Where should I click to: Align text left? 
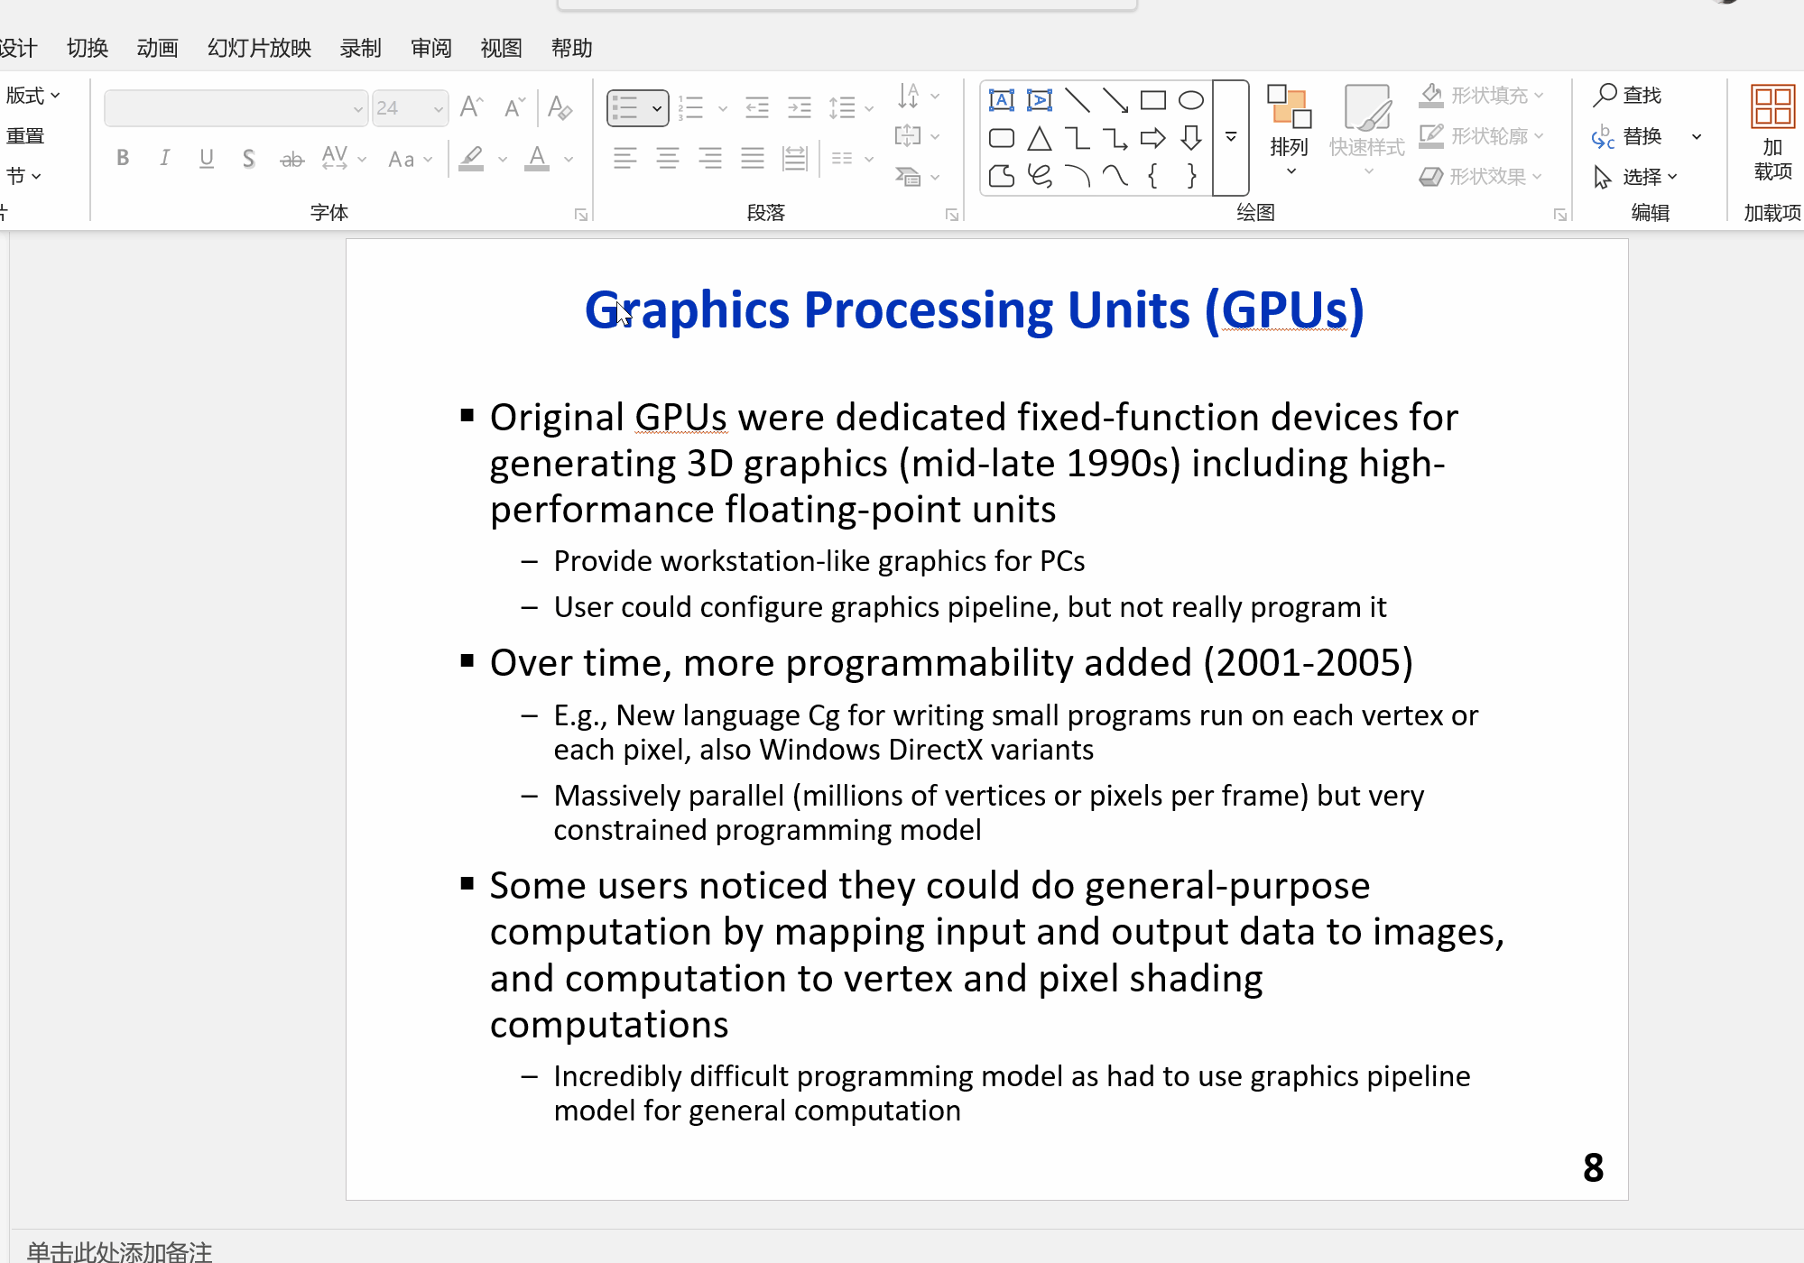[624, 159]
